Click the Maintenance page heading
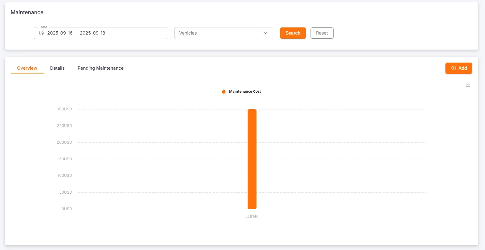The image size is (485, 250). point(27,12)
